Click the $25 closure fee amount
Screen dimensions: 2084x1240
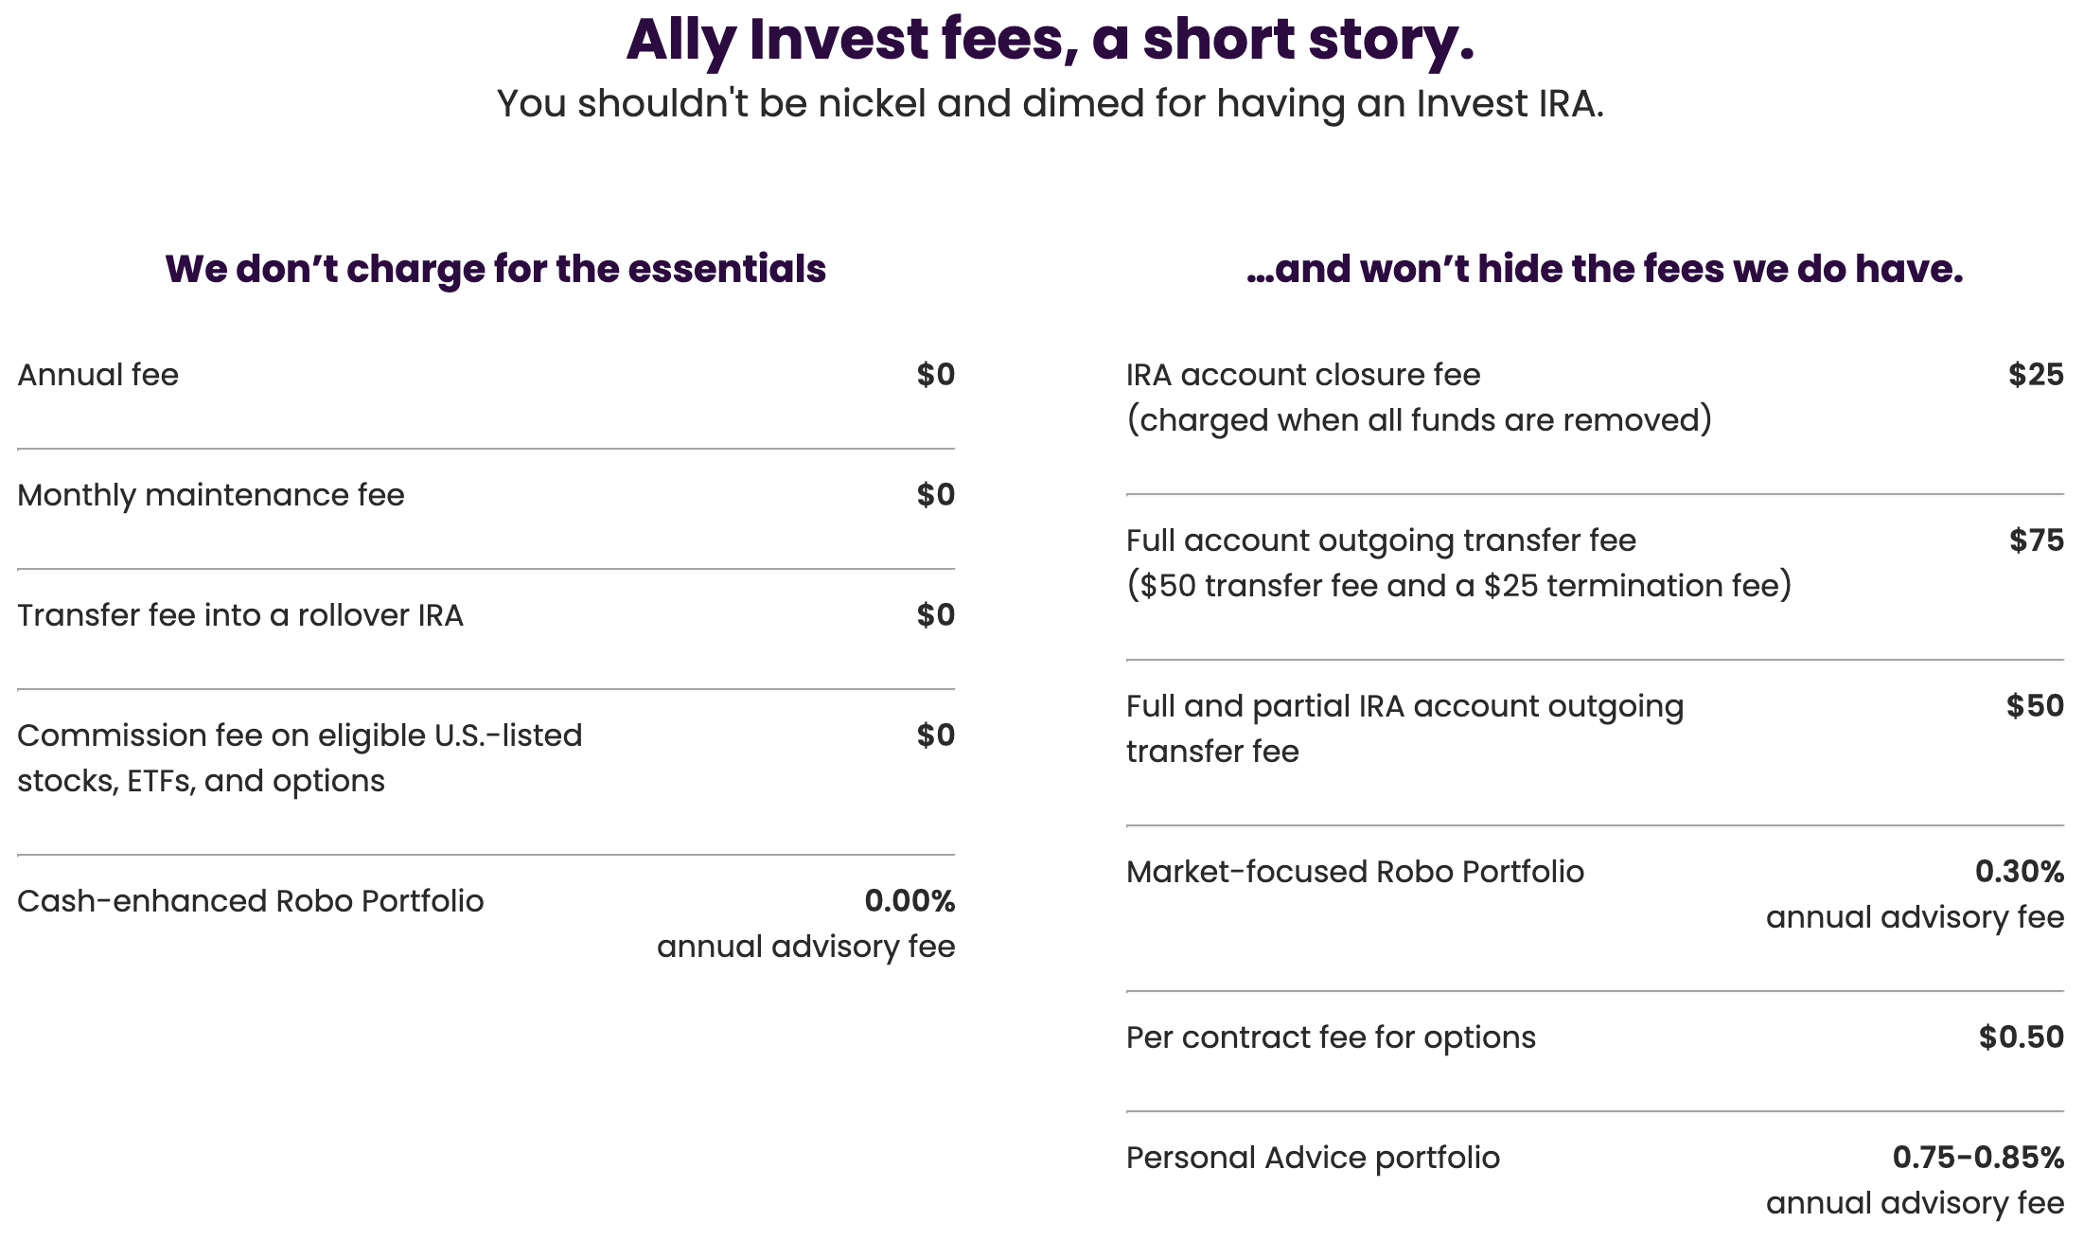coord(2036,375)
